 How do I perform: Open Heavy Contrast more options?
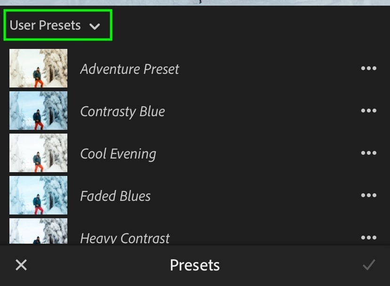click(x=368, y=238)
